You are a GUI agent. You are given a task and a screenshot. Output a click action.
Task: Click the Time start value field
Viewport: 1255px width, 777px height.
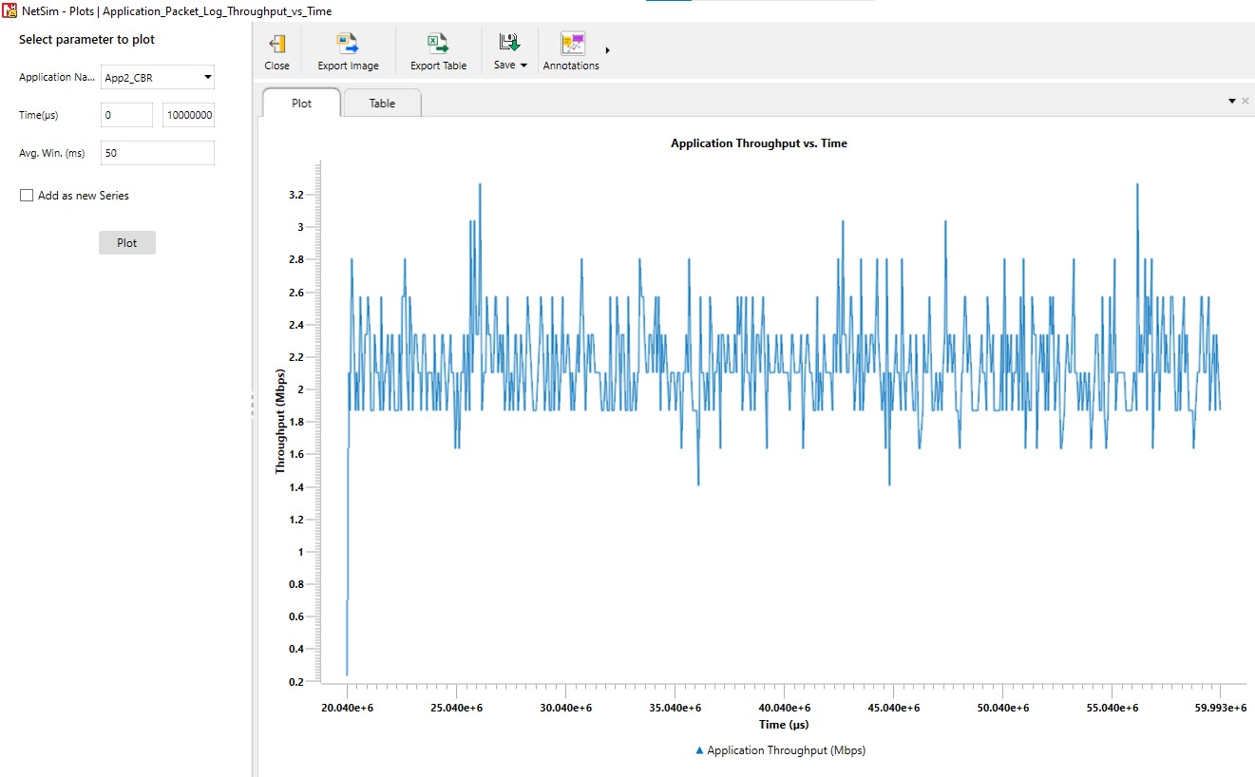[x=126, y=115]
